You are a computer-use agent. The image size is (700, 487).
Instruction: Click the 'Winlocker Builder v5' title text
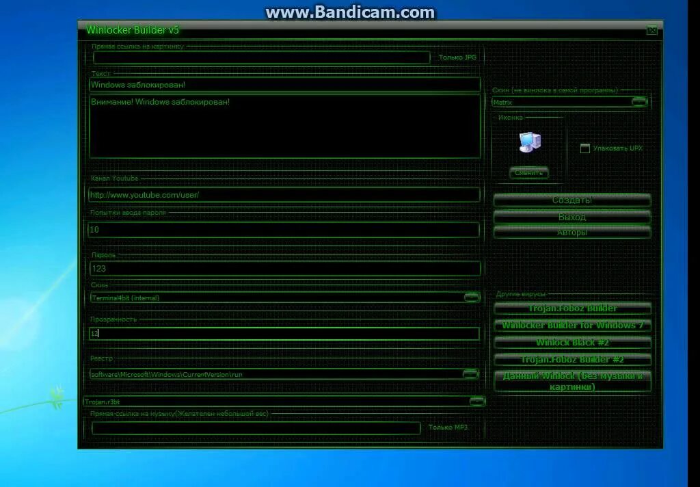[133, 30]
